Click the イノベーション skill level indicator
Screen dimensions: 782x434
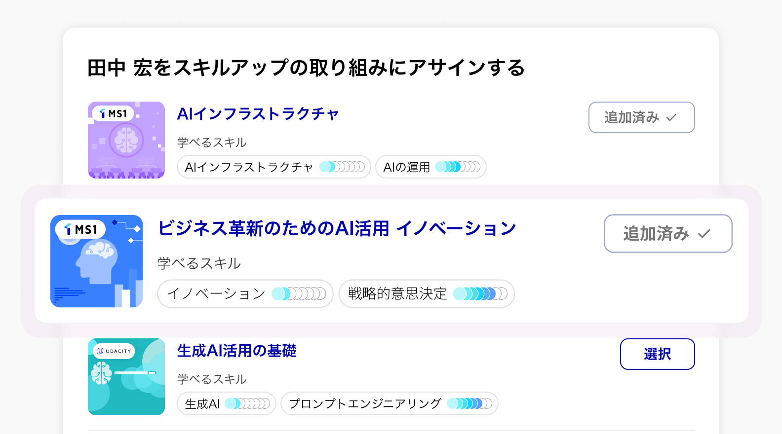pyautogui.click(x=299, y=293)
